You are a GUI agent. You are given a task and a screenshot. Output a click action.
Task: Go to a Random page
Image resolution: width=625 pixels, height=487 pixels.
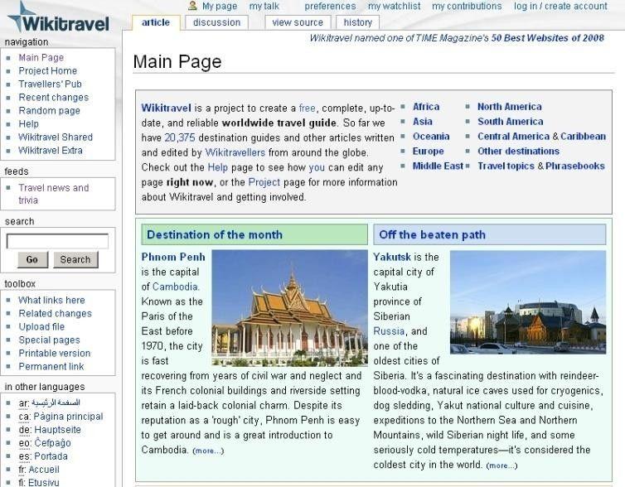tap(50, 110)
